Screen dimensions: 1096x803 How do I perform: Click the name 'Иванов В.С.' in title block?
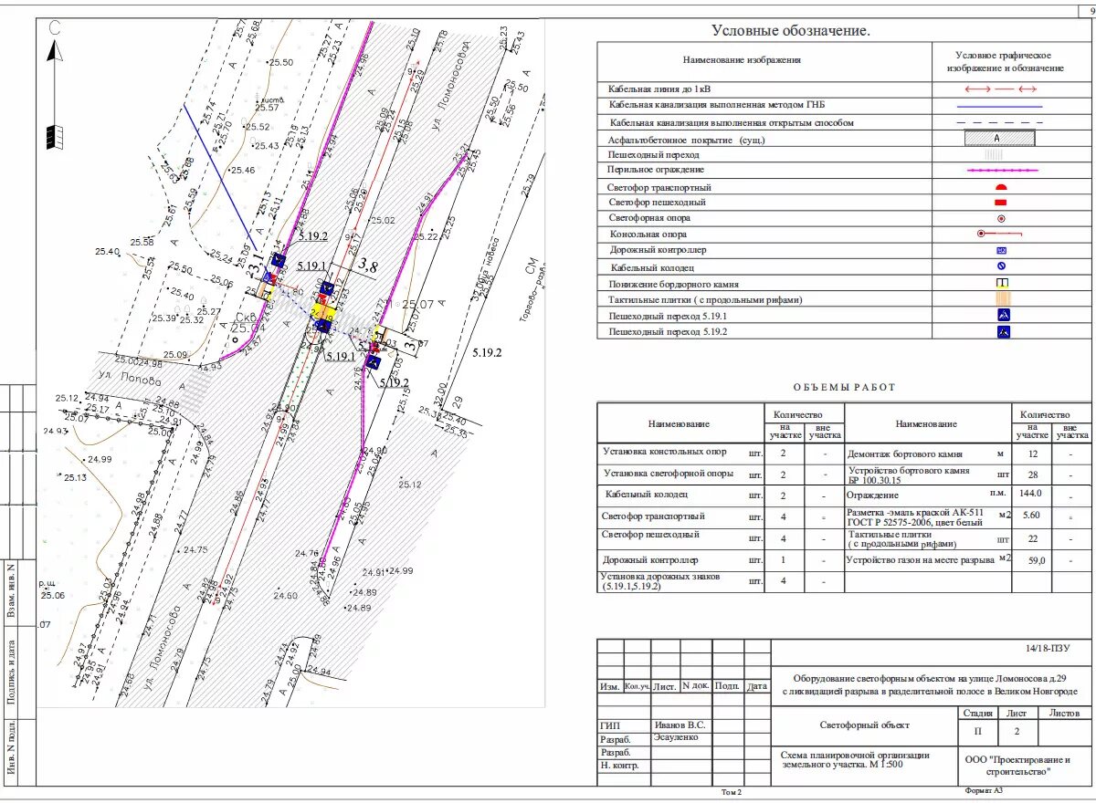pos(680,725)
